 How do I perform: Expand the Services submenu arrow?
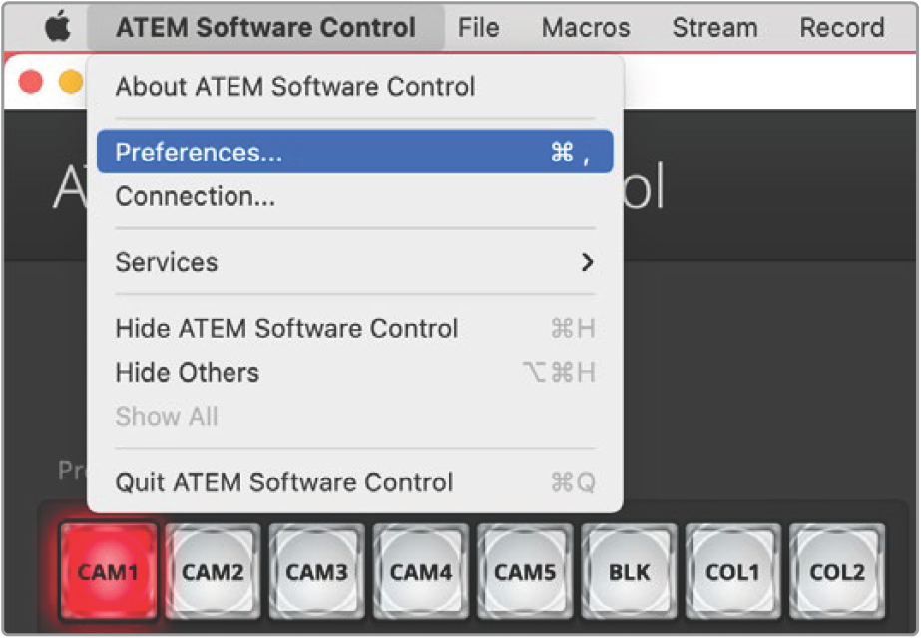click(x=587, y=262)
